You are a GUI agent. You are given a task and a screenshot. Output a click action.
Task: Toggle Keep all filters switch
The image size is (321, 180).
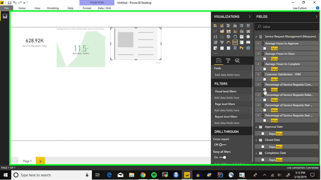click(223, 157)
